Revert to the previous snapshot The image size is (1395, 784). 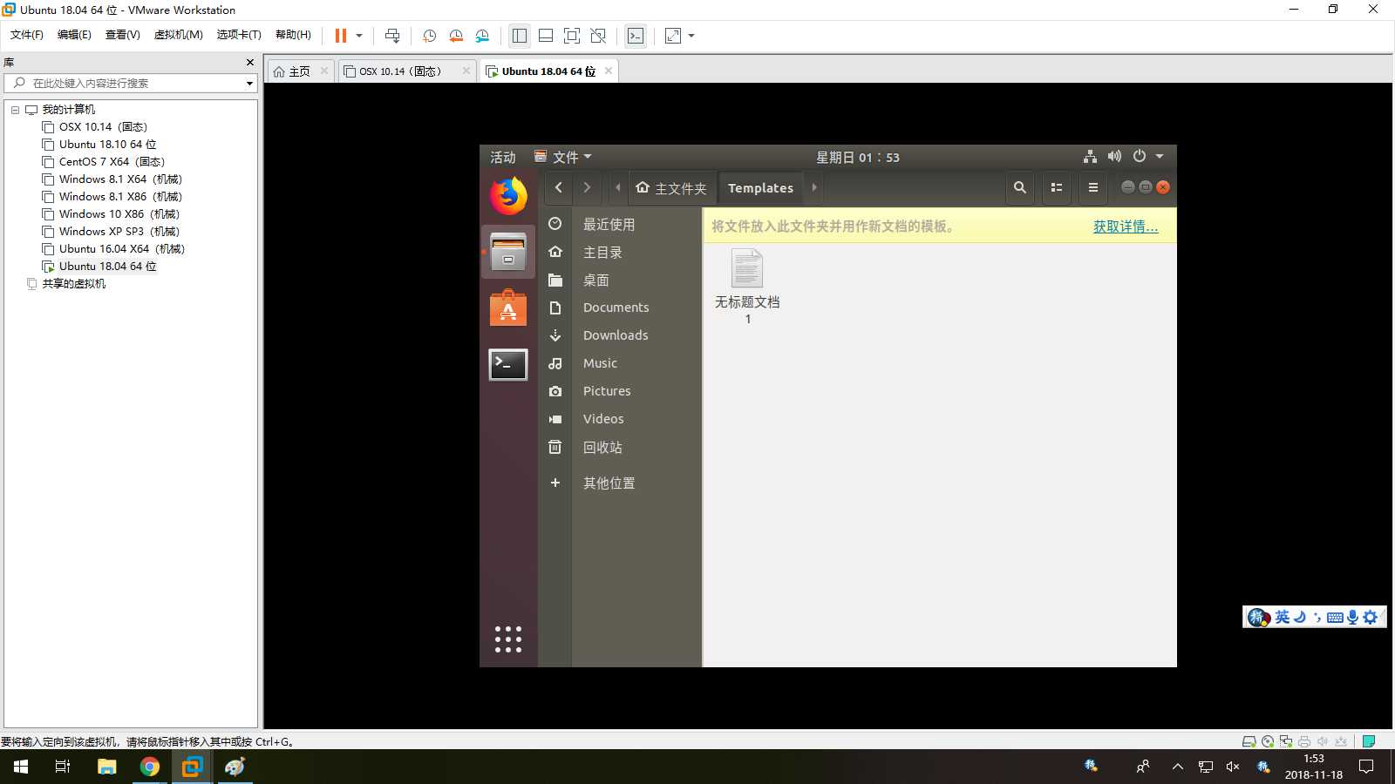pyautogui.click(x=456, y=36)
